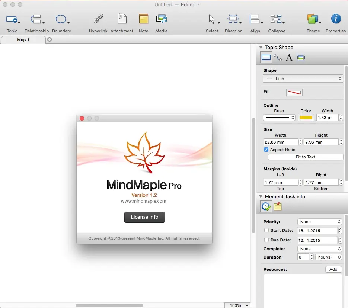This screenshot has width=348, height=308.
Task: Select the connector line tab icon
Action: (278, 57)
